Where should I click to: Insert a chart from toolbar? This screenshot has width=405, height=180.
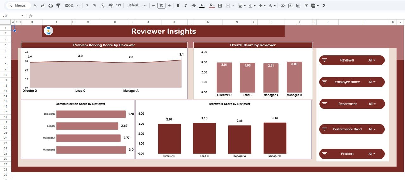point(298,6)
